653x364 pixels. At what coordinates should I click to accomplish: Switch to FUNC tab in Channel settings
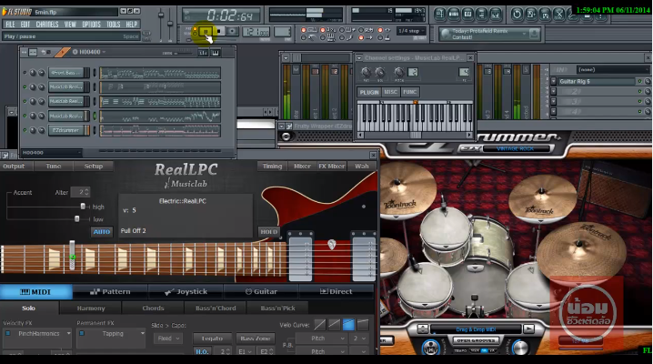click(x=410, y=92)
